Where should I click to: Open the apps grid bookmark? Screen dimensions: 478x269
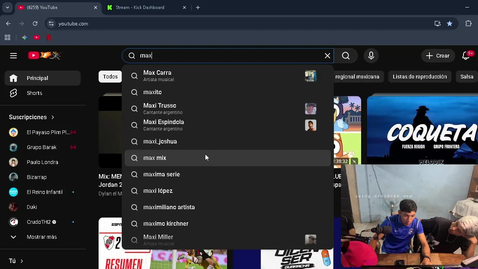7,37
